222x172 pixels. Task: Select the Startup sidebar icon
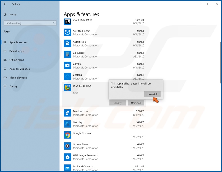5,86
